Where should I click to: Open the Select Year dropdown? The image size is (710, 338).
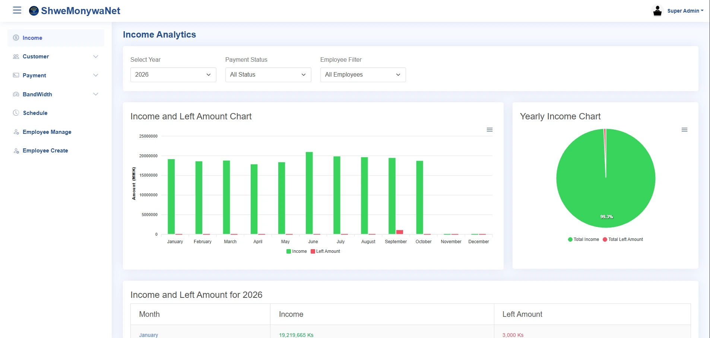pos(173,75)
